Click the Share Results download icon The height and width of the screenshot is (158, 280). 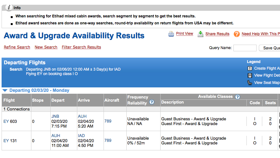pos(200,34)
